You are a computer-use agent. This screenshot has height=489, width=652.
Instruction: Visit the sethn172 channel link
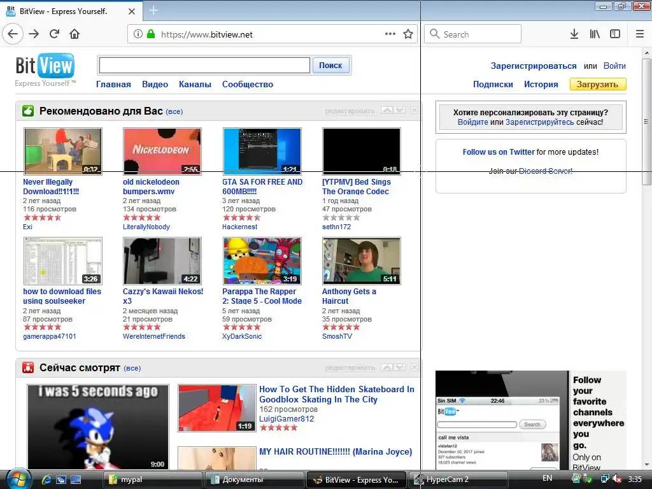pyautogui.click(x=336, y=227)
